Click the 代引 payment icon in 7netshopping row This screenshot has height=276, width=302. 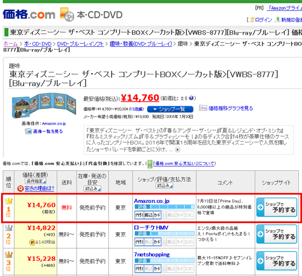coord(139,268)
